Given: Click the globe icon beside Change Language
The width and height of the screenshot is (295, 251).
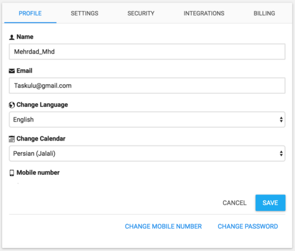Looking at the screenshot, I should 12,105.
